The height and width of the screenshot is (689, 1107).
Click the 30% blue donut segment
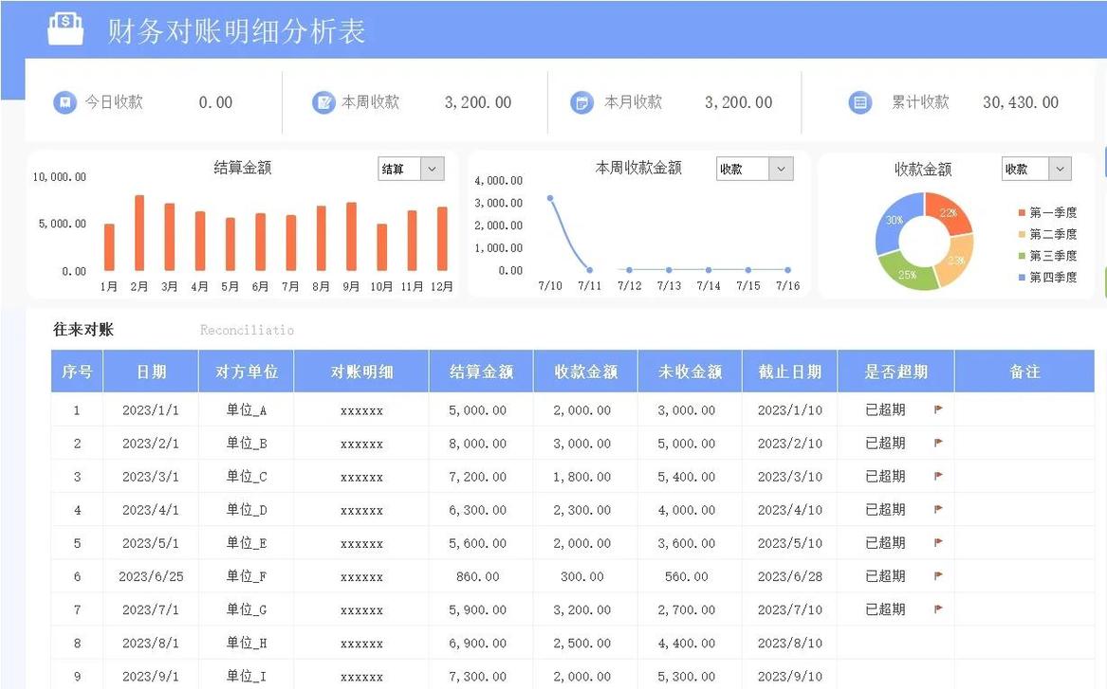[x=895, y=220]
